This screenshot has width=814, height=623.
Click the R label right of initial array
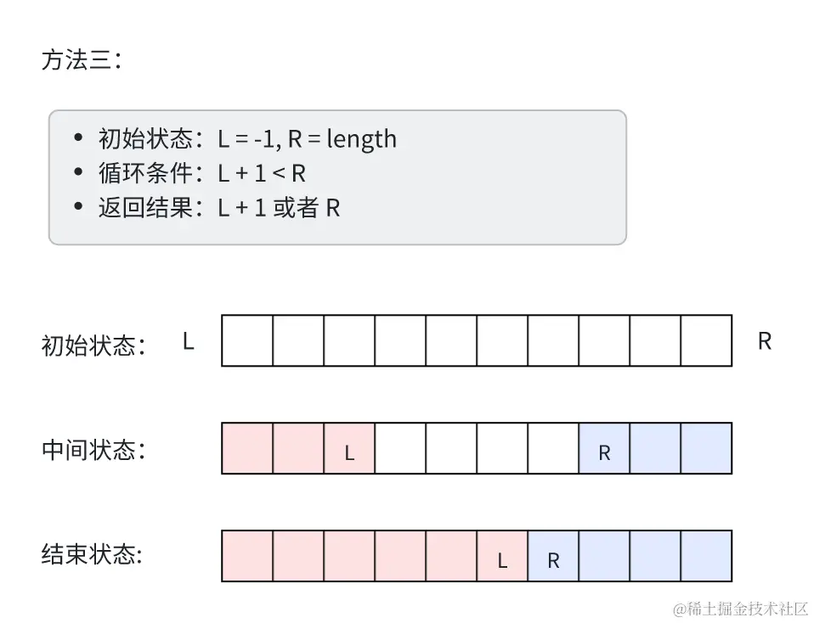point(764,341)
